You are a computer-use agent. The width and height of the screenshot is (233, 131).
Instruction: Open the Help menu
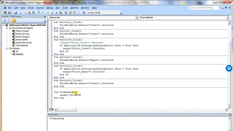tap(94, 8)
